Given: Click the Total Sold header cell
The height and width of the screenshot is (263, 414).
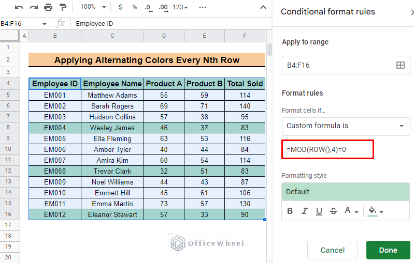Looking at the screenshot, I should [245, 84].
